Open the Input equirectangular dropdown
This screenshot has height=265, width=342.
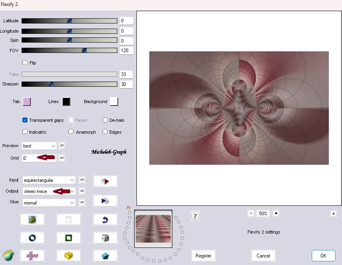pos(49,180)
